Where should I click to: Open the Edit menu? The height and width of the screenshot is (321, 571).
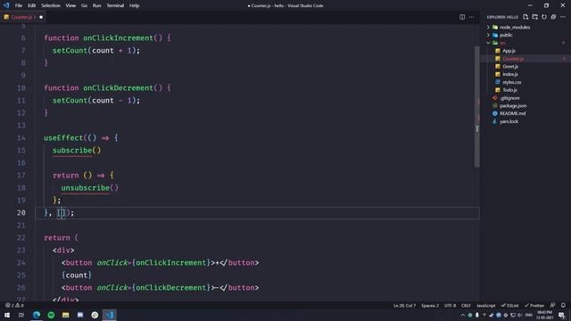click(32, 5)
